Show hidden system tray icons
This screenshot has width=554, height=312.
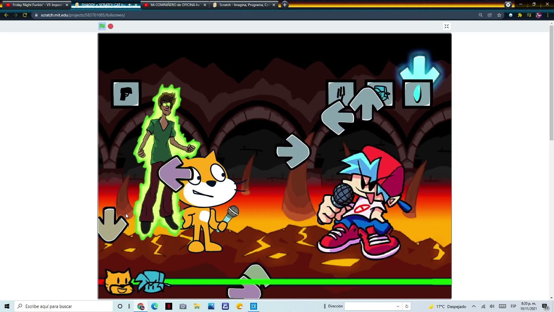point(473,306)
